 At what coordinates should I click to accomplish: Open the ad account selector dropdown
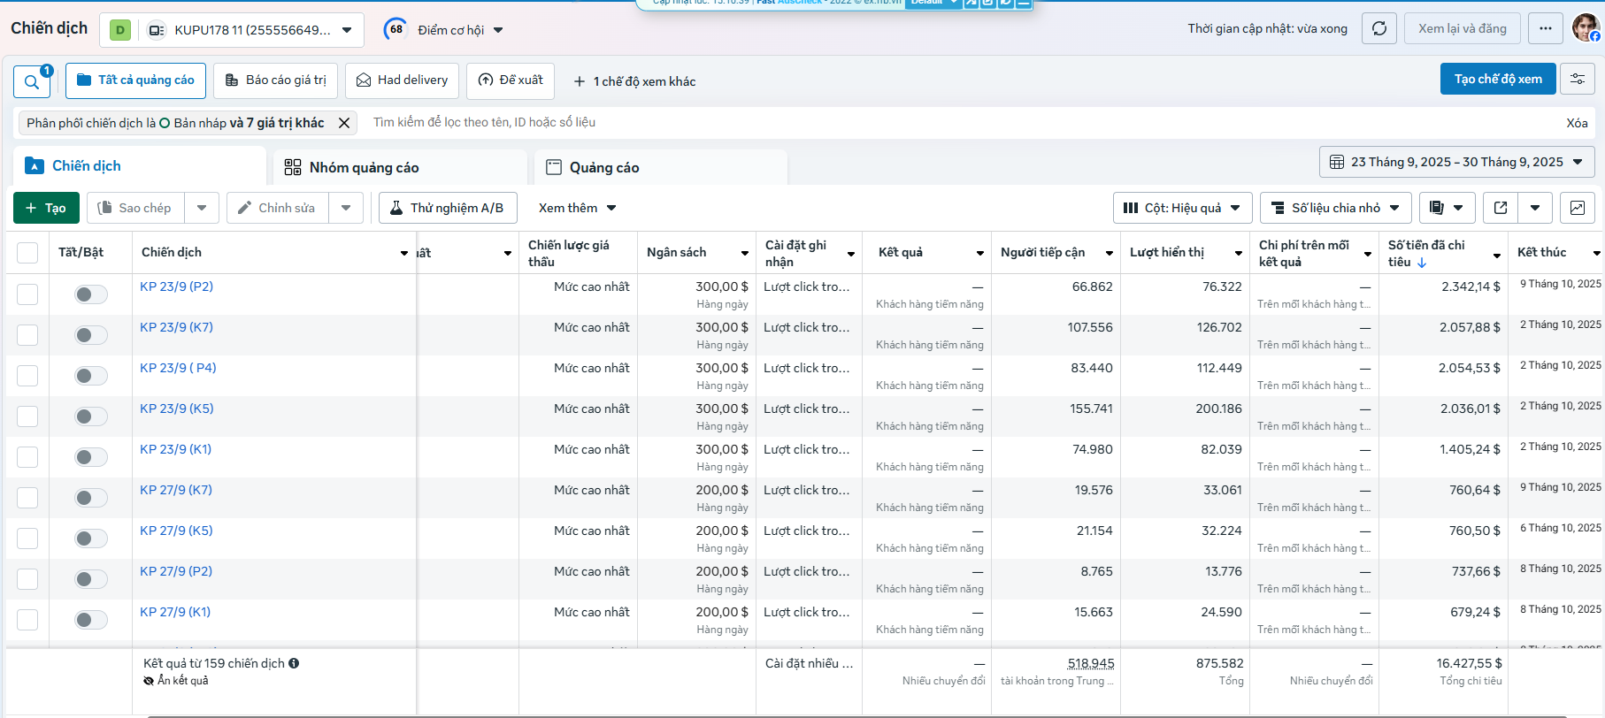(x=231, y=30)
